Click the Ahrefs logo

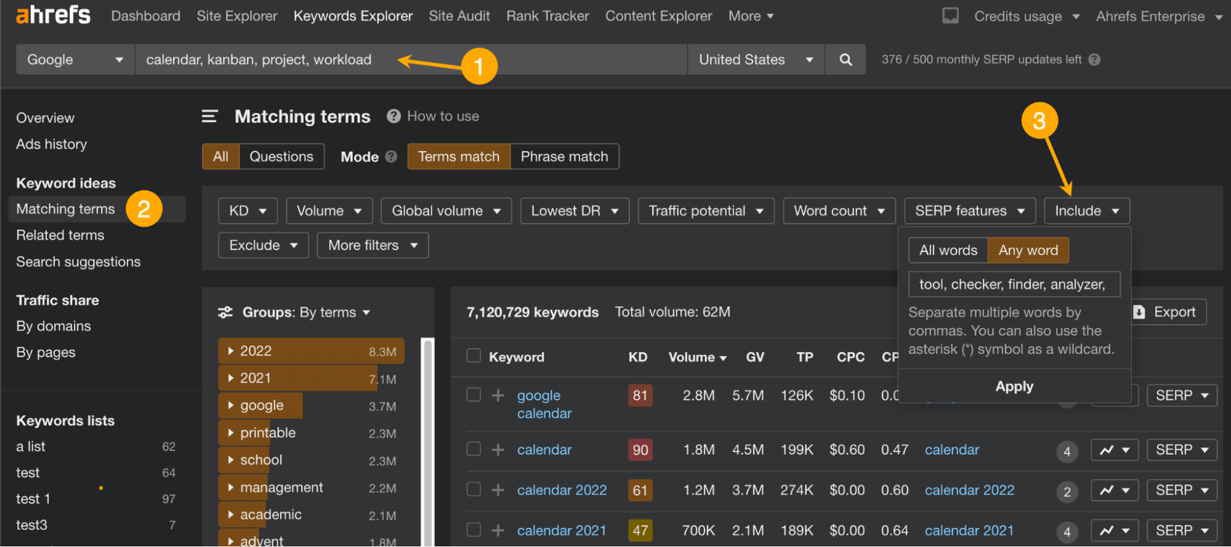[x=53, y=15]
